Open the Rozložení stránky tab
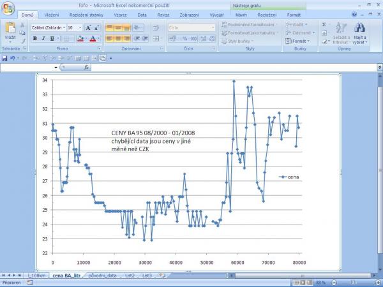 point(87,14)
